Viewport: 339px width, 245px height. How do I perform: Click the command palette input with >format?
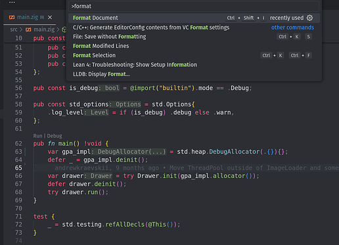(x=194, y=6)
